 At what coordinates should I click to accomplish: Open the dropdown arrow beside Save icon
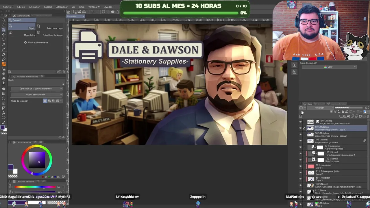tap(87, 12)
